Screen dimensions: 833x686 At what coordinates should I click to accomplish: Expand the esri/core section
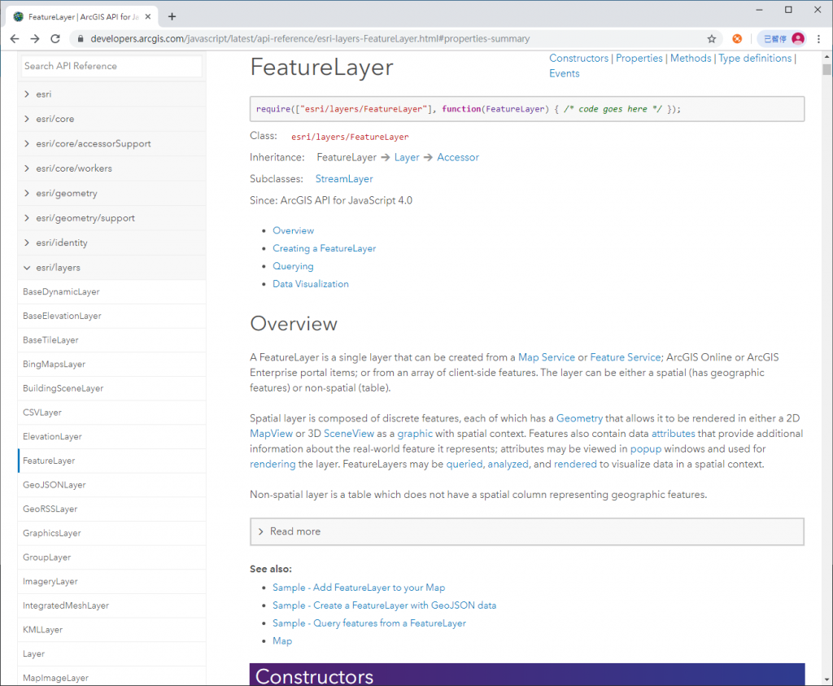[x=111, y=119]
